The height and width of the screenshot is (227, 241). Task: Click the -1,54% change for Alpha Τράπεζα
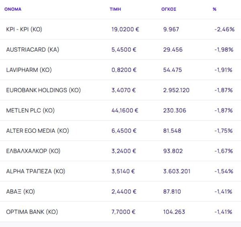(x=223, y=171)
